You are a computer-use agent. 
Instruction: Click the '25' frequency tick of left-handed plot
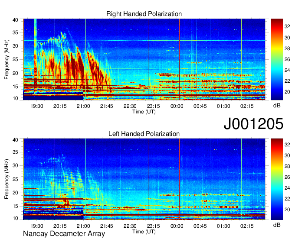pyautogui.click(x=15, y=179)
